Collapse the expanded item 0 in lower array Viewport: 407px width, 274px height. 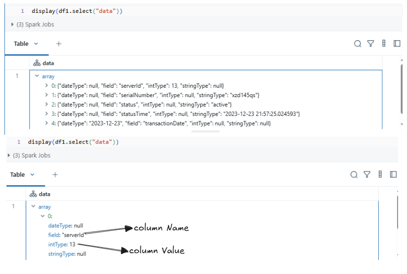coord(43,216)
